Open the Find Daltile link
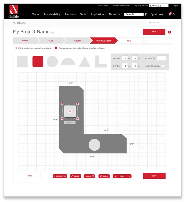The height and width of the screenshot is (202, 188). pos(103,6)
